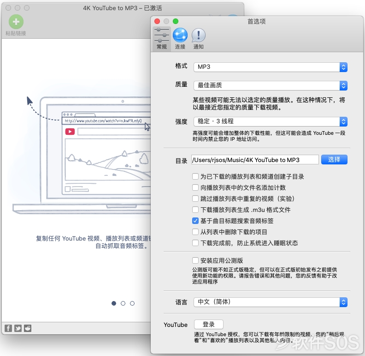Open the Format (格式) MP3 dropdown
The width and height of the screenshot is (365, 356).
coord(271,67)
